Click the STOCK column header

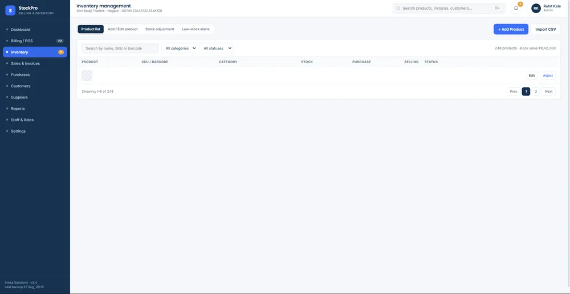coord(307,62)
